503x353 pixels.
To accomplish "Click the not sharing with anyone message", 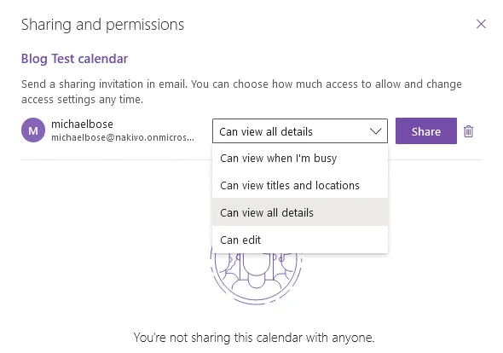I will point(254,338).
